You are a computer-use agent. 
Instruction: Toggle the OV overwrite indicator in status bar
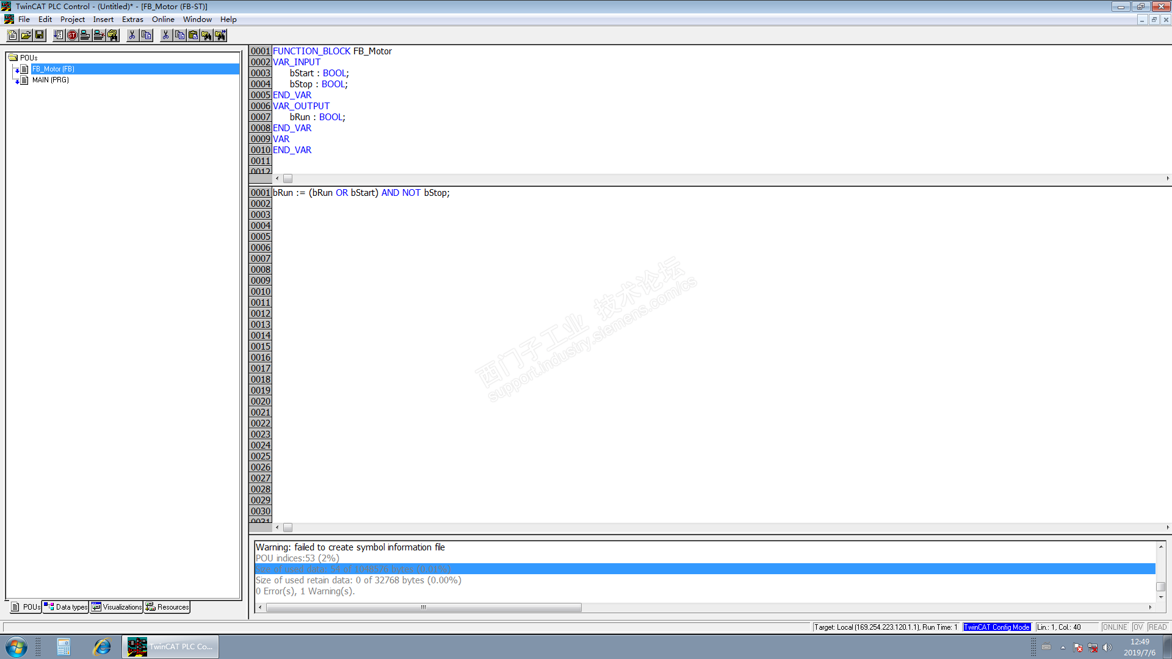pyautogui.click(x=1138, y=627)
